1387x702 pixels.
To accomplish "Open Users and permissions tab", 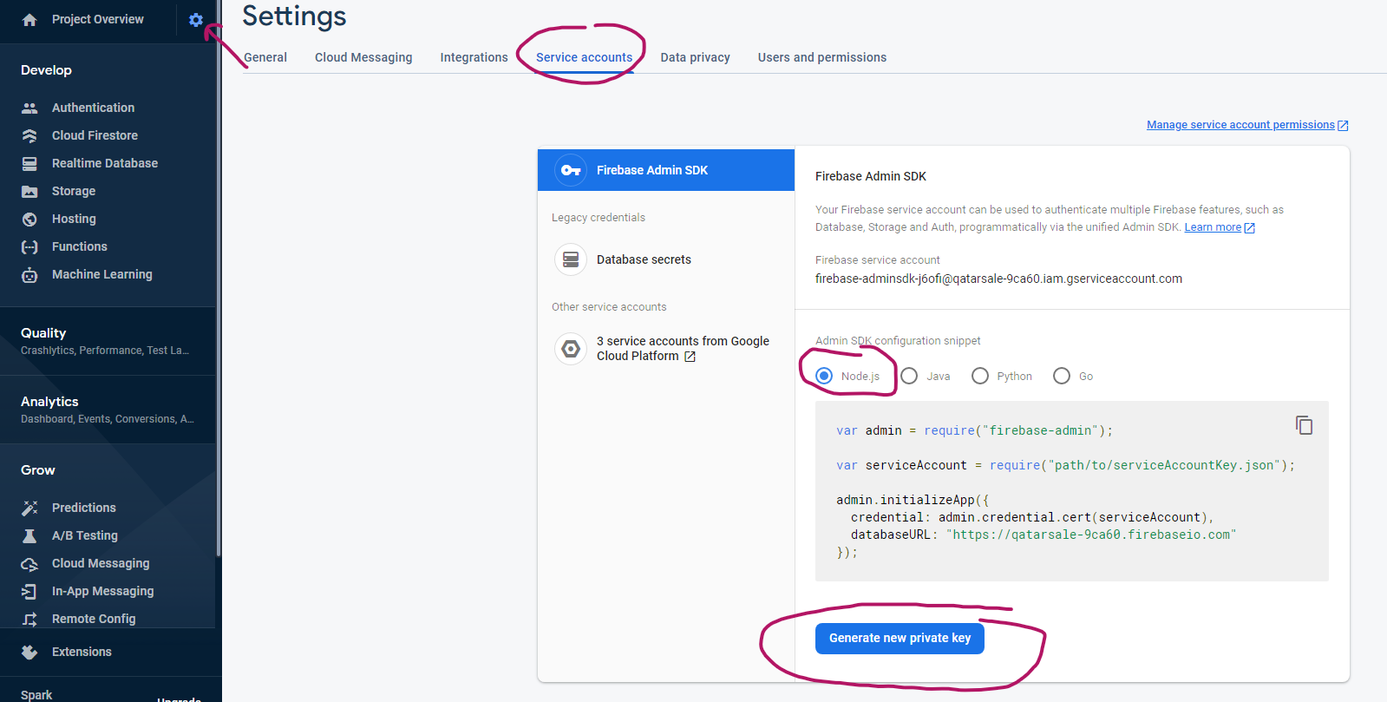I will pyautogui.click(x=822, y=57).
